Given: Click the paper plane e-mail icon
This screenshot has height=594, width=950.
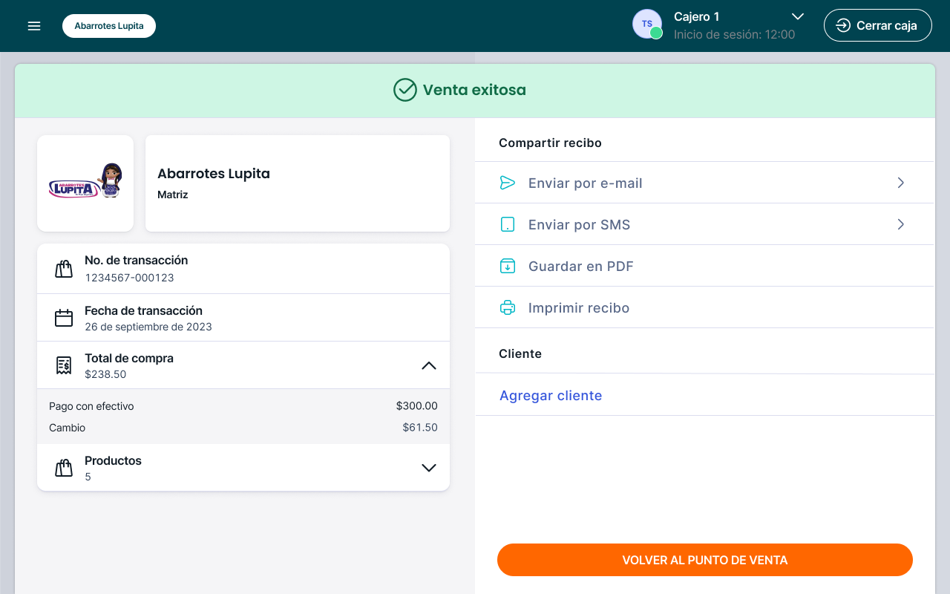Looking at the screenshot, I should tap(508, 183).
